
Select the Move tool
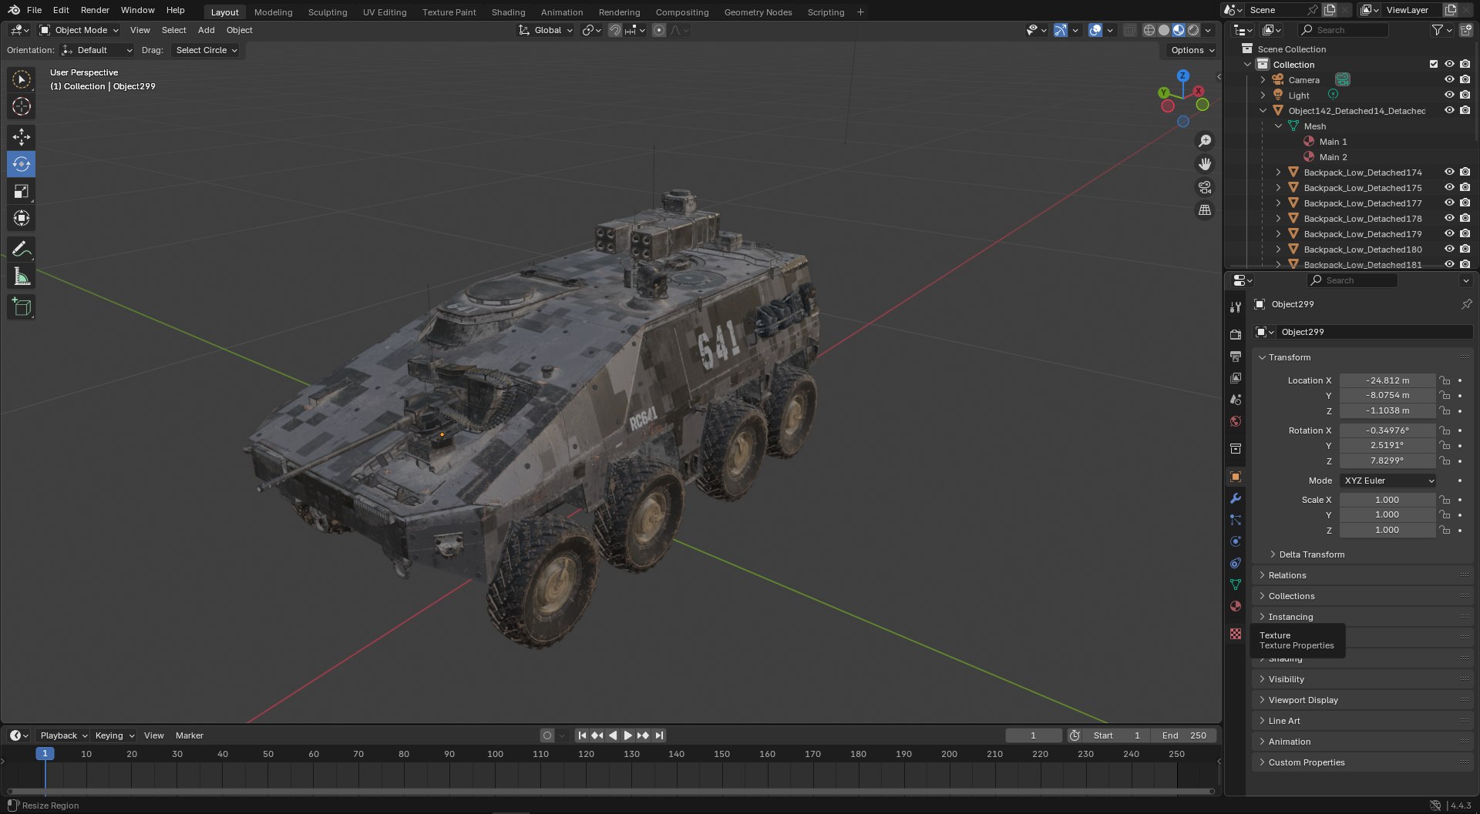pyautogui.click(x=22, y=137)
